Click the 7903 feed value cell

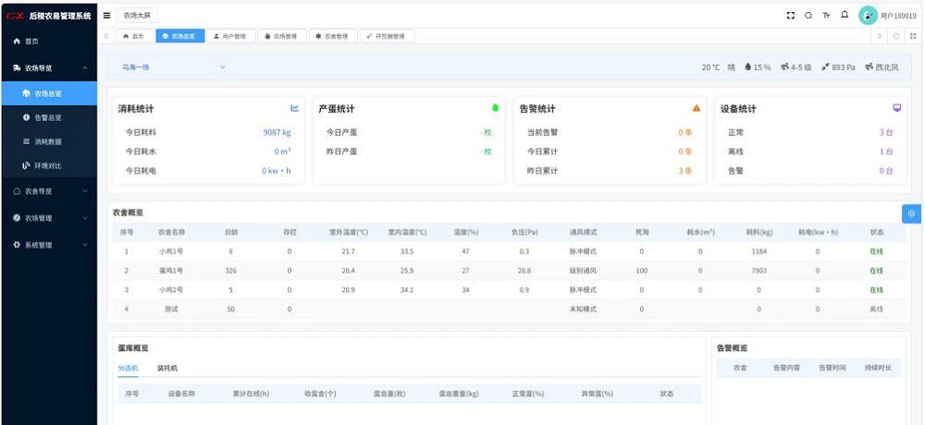click(758, 271)
